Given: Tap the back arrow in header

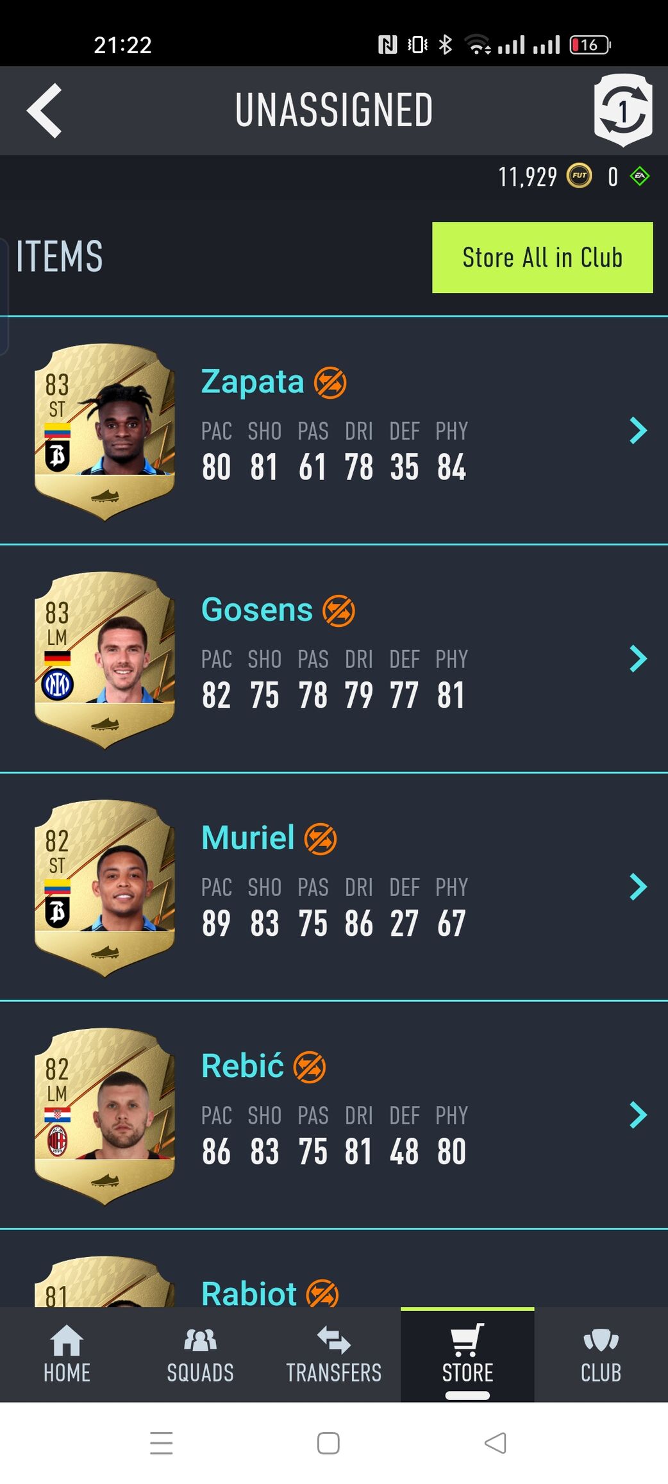Looking at the screenshot, I should click(x=44, y=110).
